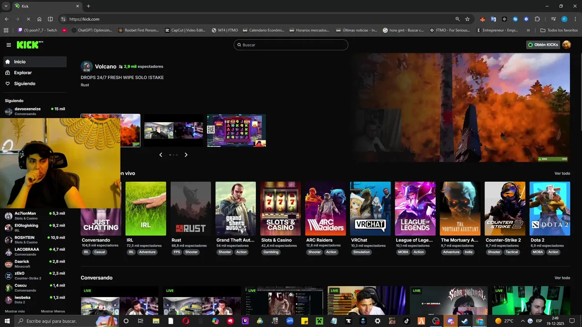The width and height of the screenshot is (582, 327).
Task: Open the Volcano channel name
Action: (105, 67)
